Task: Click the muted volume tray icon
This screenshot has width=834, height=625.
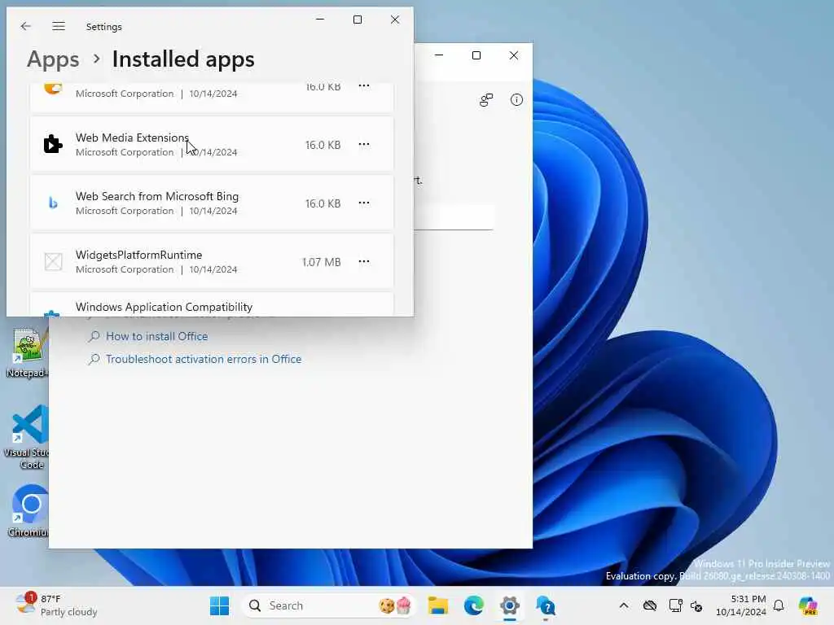Action: (696, 605)
